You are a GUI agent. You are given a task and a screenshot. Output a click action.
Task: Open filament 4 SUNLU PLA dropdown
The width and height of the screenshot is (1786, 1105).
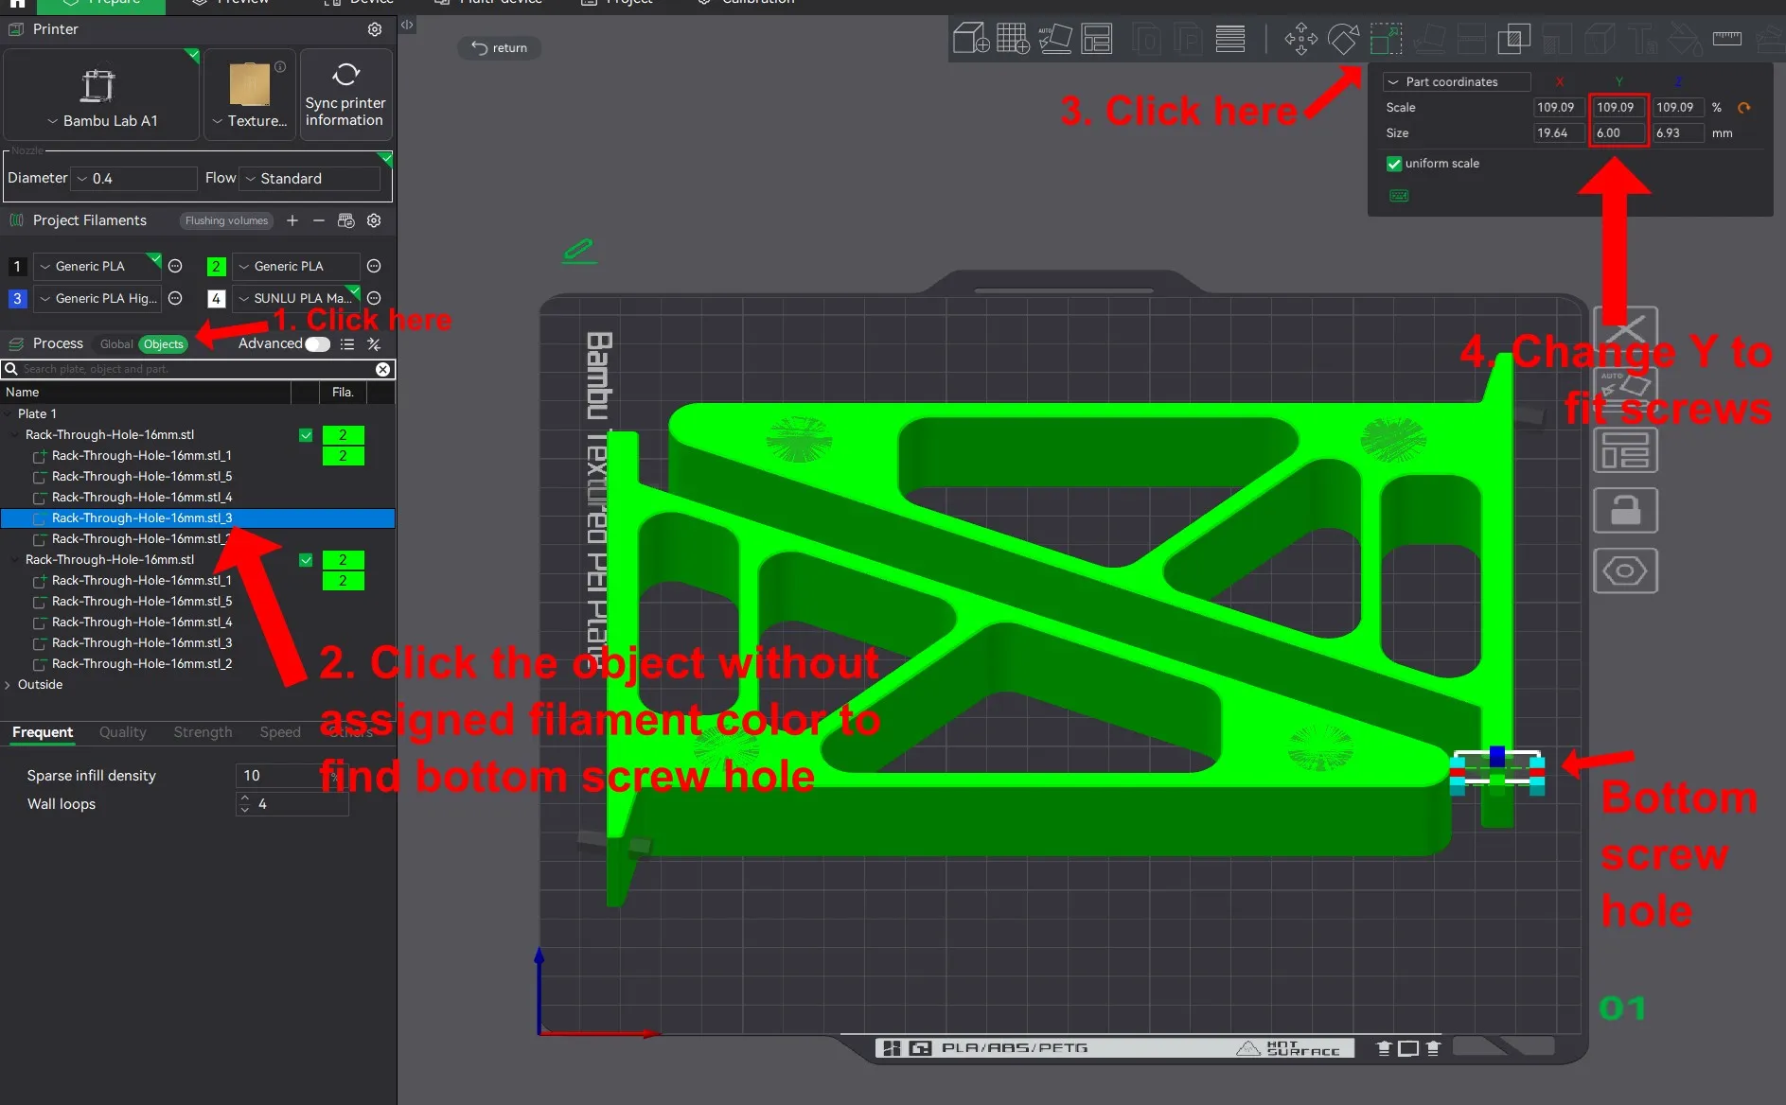pyautogui.click(x=296, y=299)
